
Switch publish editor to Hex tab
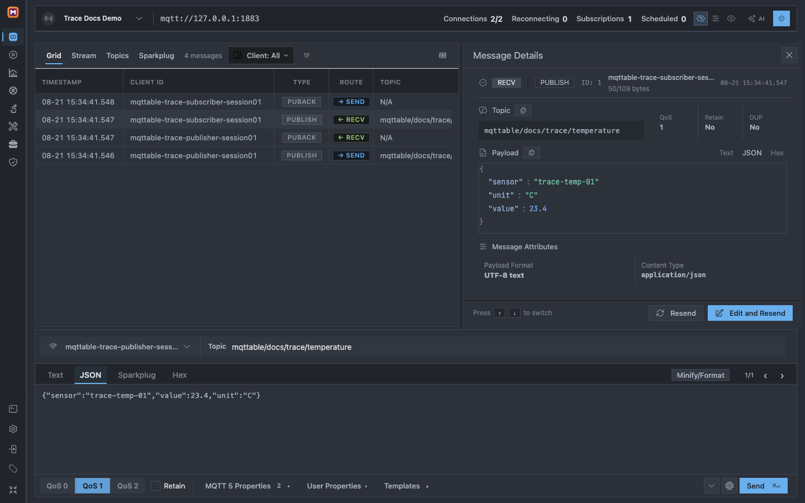(x=179, y=375)
